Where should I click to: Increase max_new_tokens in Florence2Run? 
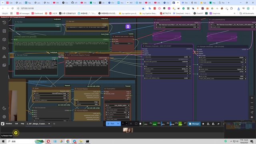pyautogui.click(x=129, y=112)
